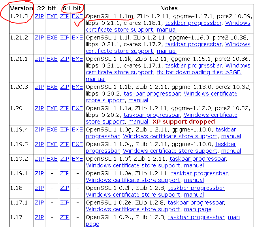Get 64-bit EXE of version 1.21.1

pos(77,59)
